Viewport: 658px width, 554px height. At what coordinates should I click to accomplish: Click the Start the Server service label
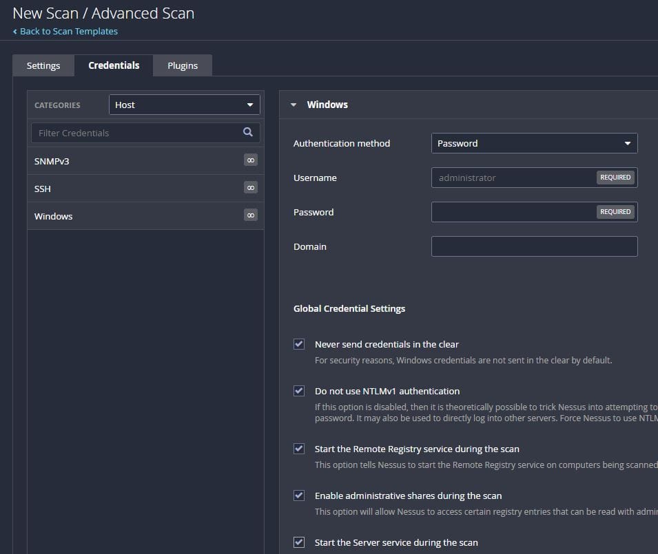coord(396,543)
